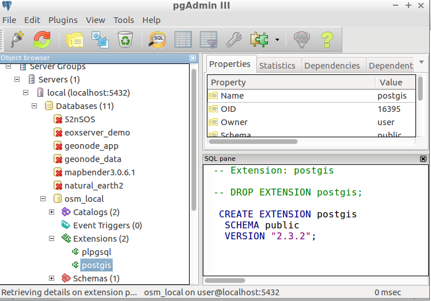Select the Owner property row
The width and height of the screenshot is (431, 301).
(x=311, y=122)
